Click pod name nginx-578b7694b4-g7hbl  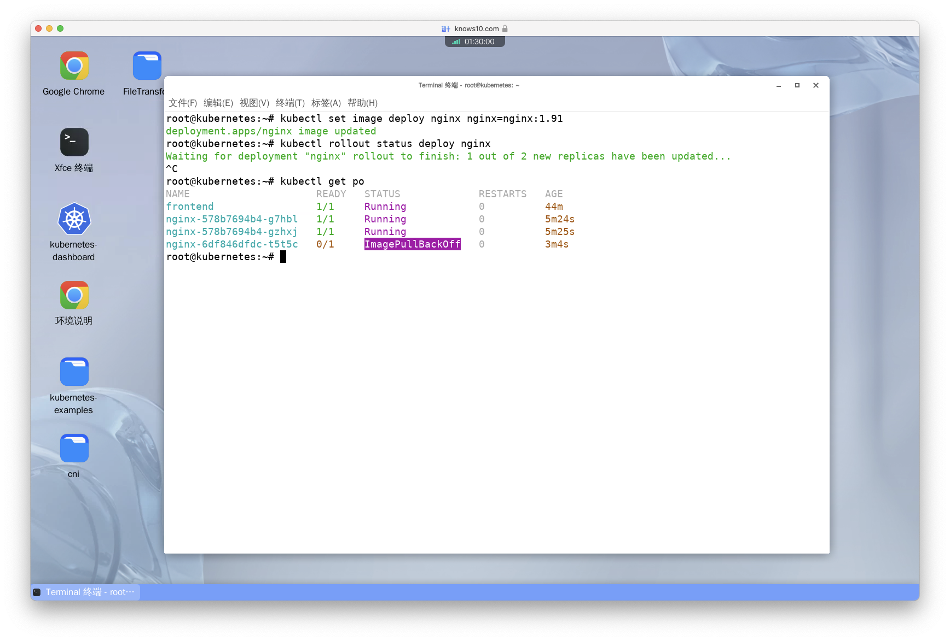coord(232,219)
